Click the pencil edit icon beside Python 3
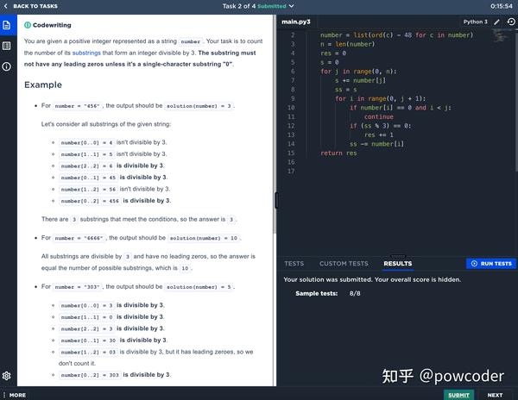Image resolution: width=518 pixels, height=400 pixels. 496,22
